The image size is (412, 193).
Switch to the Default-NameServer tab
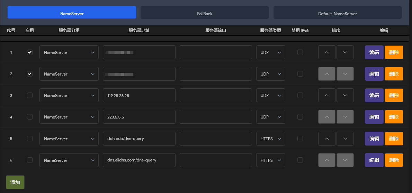click(338, 12)
